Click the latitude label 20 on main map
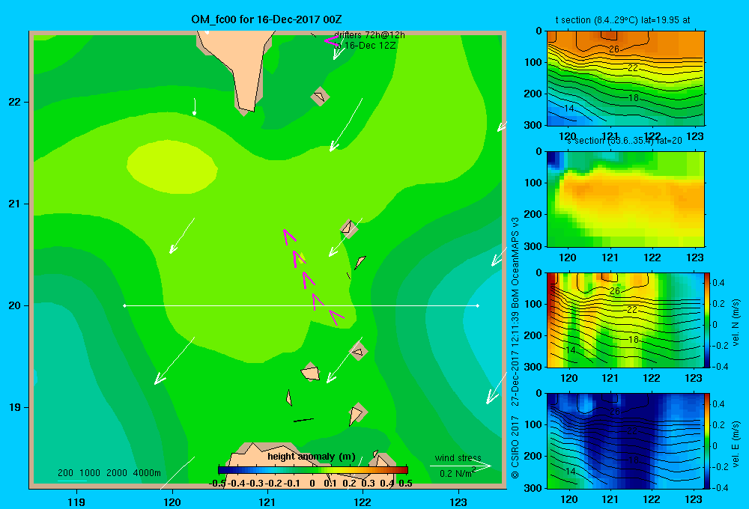749x509 pixels. [x=15, y=305]
